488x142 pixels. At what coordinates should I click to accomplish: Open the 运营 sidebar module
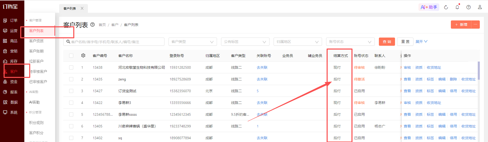click(x=10, y=31)
